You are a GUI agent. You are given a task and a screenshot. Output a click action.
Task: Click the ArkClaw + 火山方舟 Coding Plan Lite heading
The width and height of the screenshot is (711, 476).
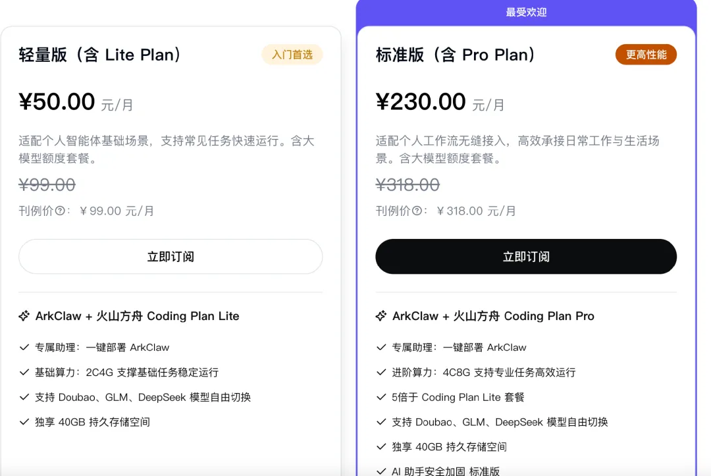click(137, 316)
